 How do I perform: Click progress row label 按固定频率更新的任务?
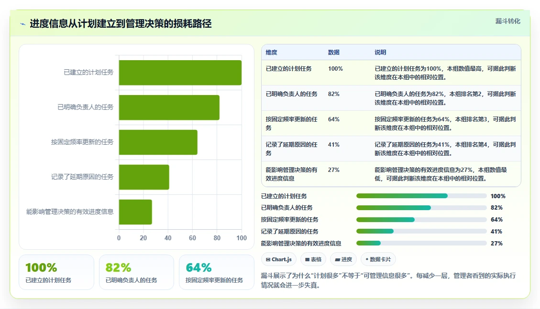pyautogui.click(x=290, y=219)
